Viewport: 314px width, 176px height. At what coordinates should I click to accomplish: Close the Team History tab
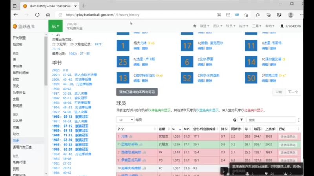pyautogui.click(x=75, y=6)
